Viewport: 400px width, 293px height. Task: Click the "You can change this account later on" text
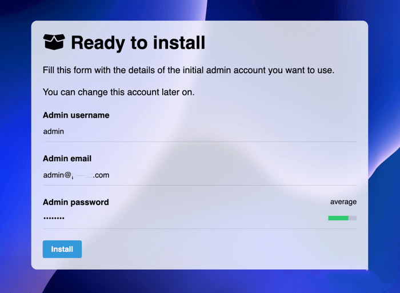pyautogui.click(x=119, y=92)
